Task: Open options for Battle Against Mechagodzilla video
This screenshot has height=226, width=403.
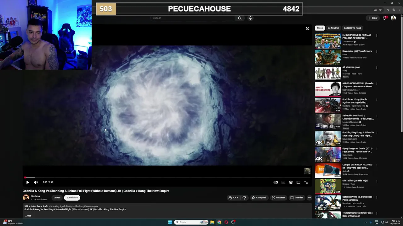Action: (377, 100)
